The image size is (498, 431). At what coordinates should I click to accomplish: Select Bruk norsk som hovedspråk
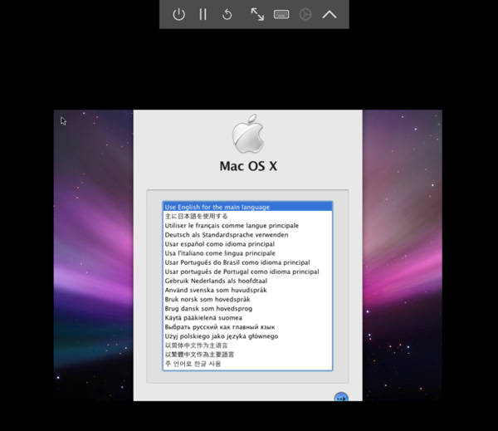click(247, 299)
